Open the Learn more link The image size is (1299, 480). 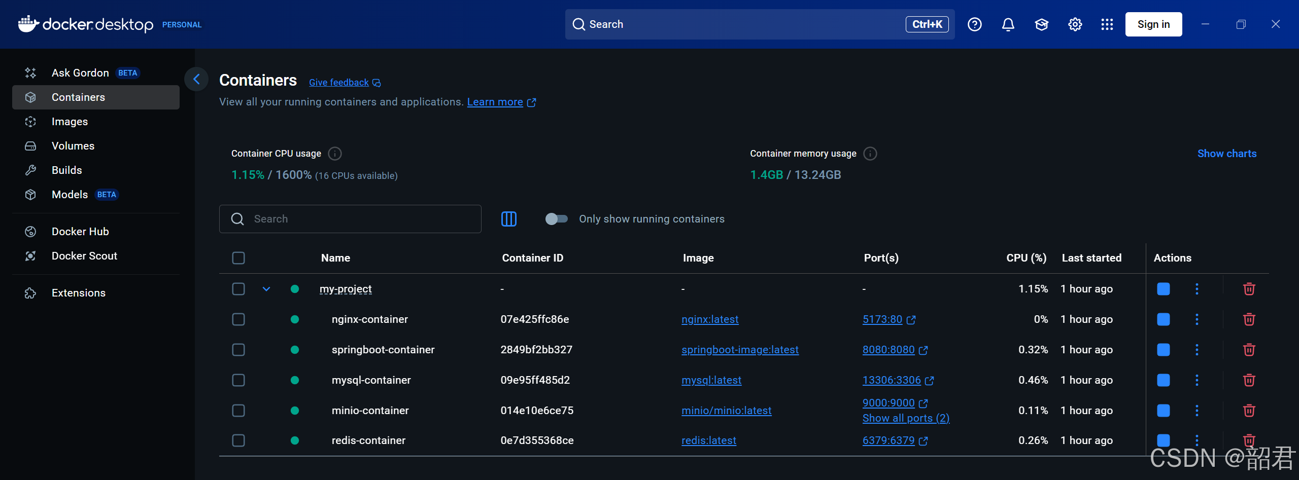pyautogui.click(x=495, y=102)
